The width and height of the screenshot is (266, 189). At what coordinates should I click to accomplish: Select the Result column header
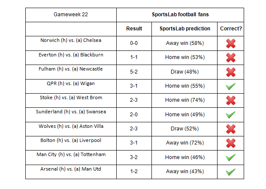pos(134,29)
